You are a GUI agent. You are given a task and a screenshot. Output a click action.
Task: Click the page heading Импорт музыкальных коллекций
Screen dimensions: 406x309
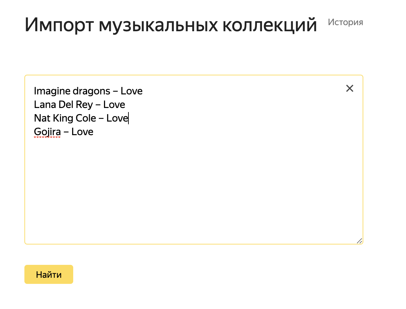click(x=170, y=25)
